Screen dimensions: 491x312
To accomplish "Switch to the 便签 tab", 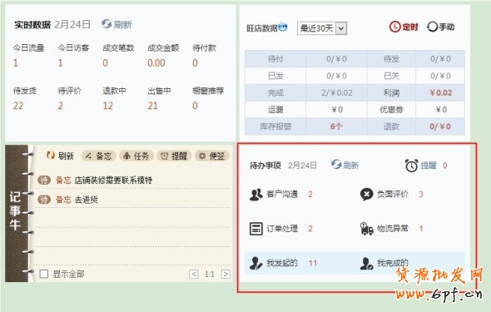I will point(212,156).
